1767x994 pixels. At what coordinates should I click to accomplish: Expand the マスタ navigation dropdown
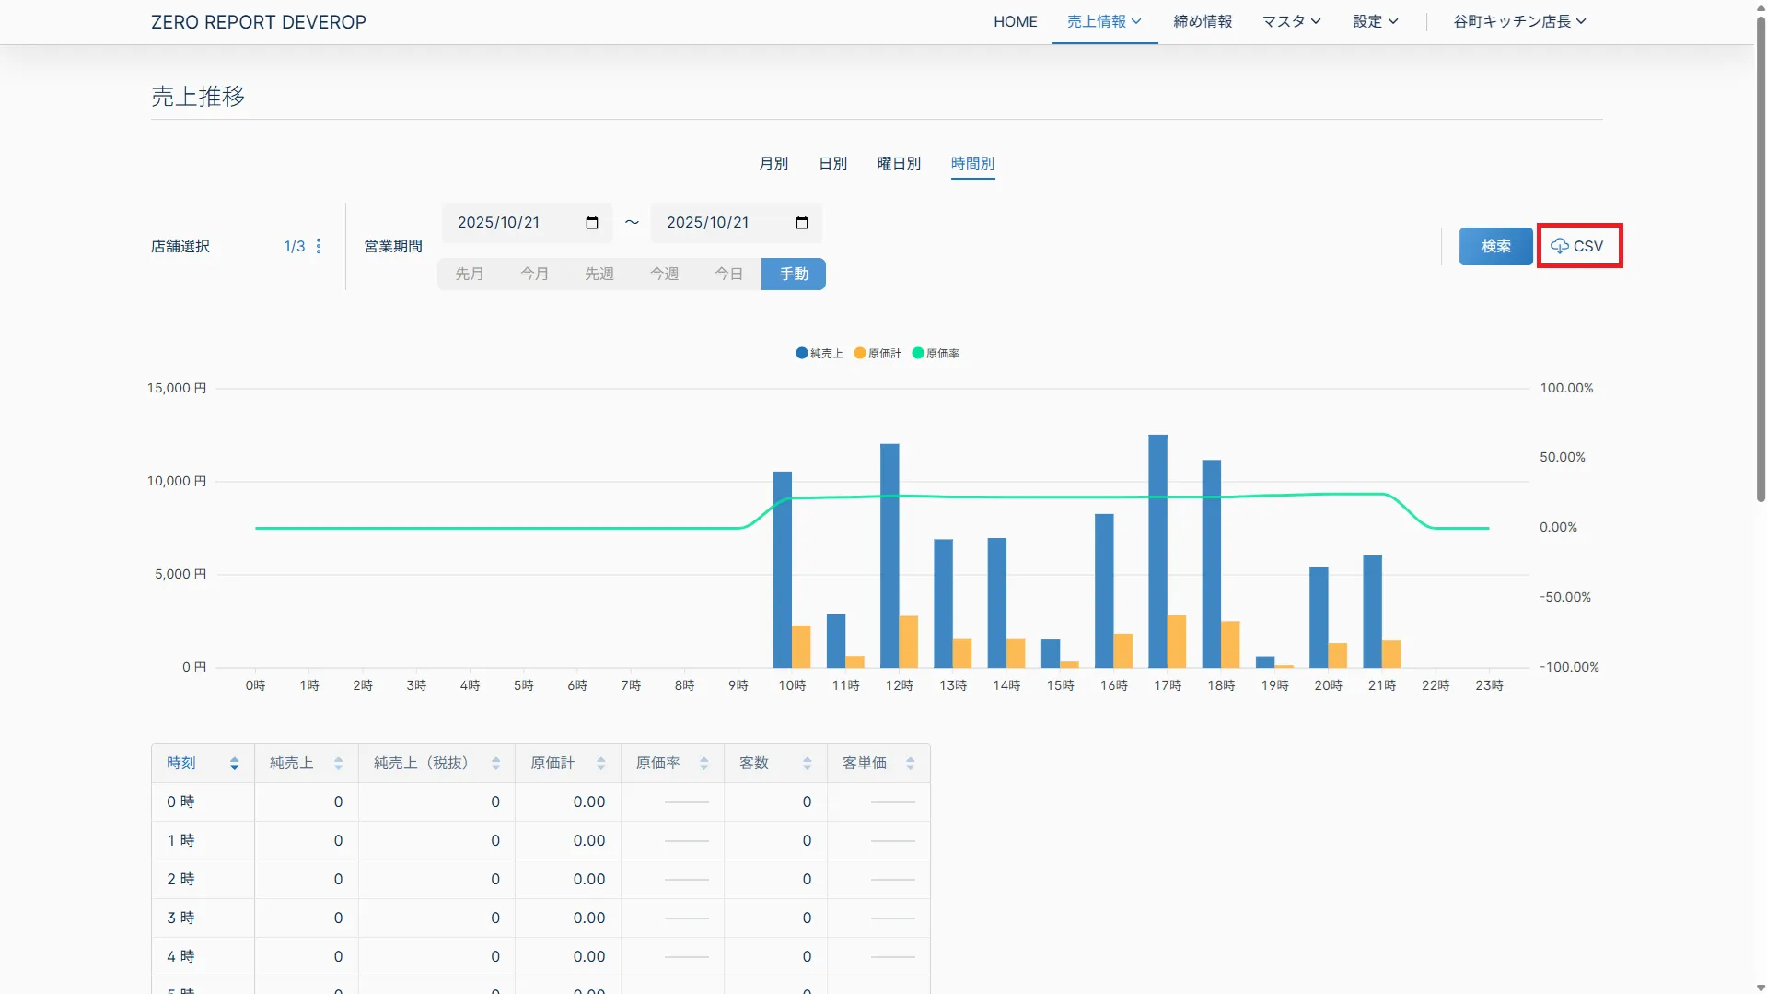pos(1291,21)
